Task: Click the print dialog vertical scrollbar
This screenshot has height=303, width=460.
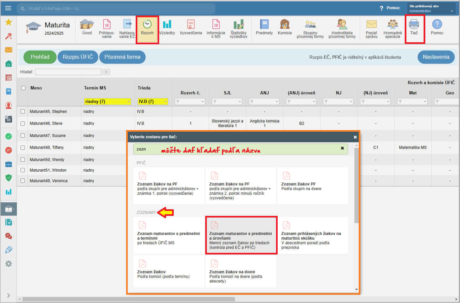Action: point(356,185)
